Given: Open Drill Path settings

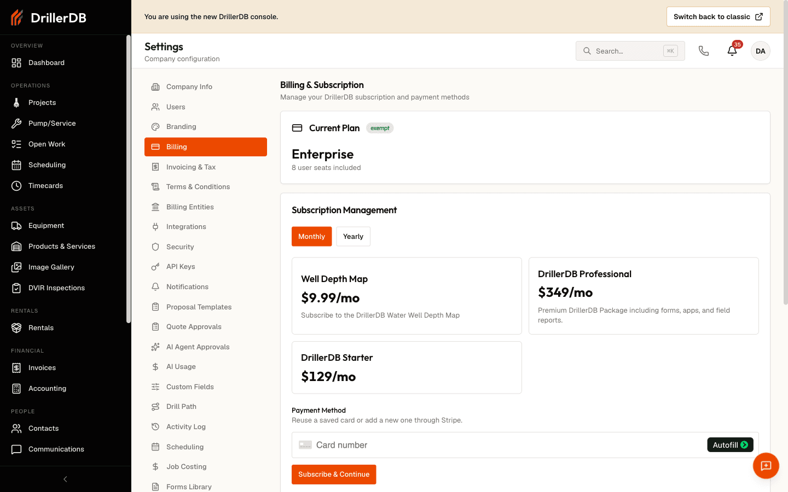Looking at the screenshot, I should pos(206,407).
